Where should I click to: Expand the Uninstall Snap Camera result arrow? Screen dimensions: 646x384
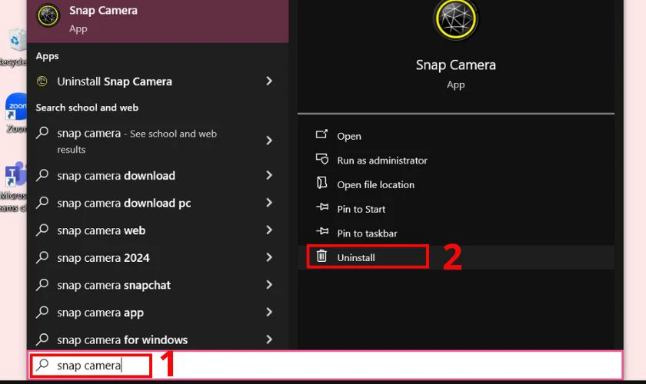click(269, 81)
